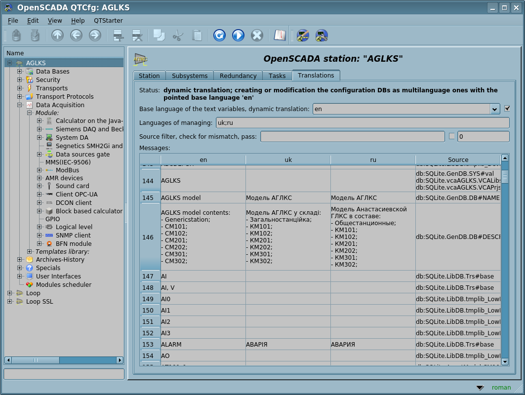
Task: Refresh the page with the blue reload icon
Action: pyautogui.click(x=220, y=35)
